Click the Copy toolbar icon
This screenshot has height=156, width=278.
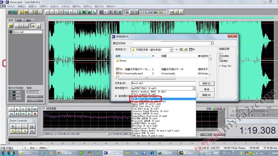[x=66, y=12]
